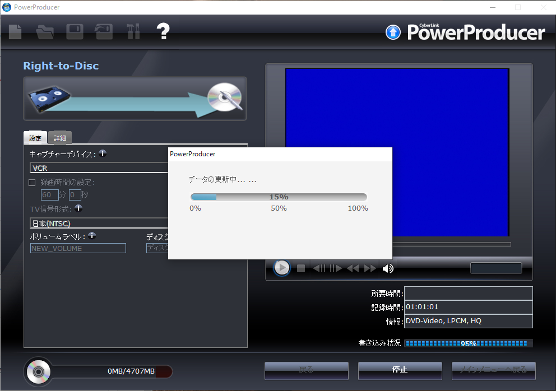Click the preview seek bar below video
The image size is (556, 391).
coord(452,244)
